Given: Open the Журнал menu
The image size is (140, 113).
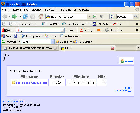Looking at the screenshot, I should pyautogui.click(x=37, y=10).
